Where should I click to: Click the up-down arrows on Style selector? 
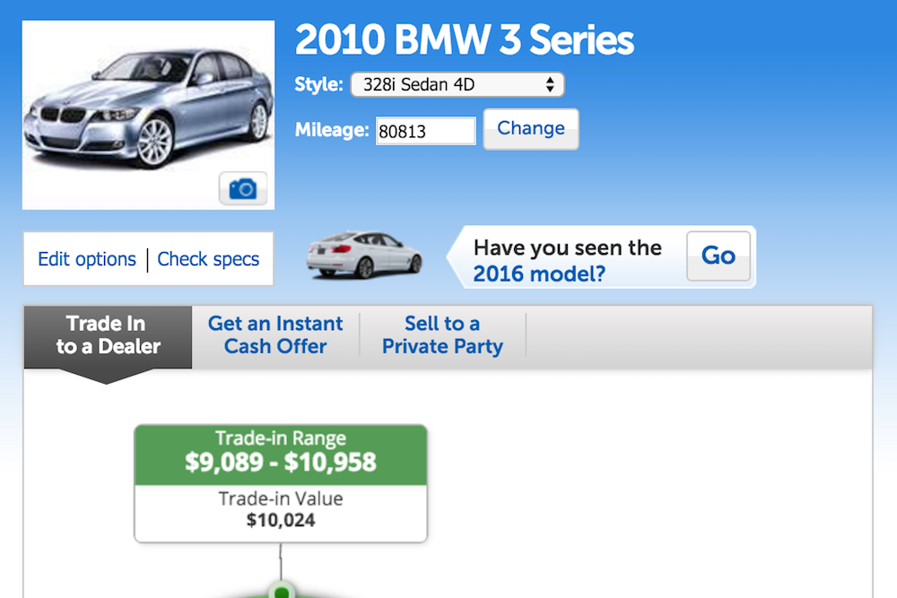(550, 84)
